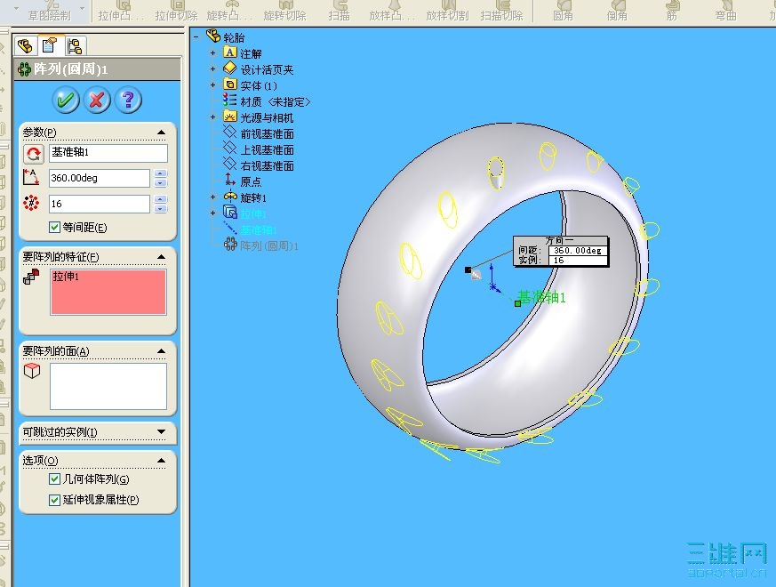Expand the 可跳过的实例 section
This screenshot has height=587, width=776.
coord(161,432)
